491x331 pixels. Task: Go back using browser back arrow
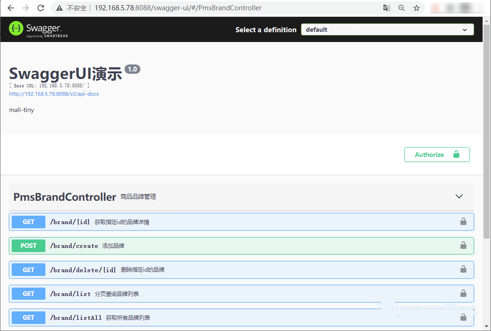pos(11,8)
